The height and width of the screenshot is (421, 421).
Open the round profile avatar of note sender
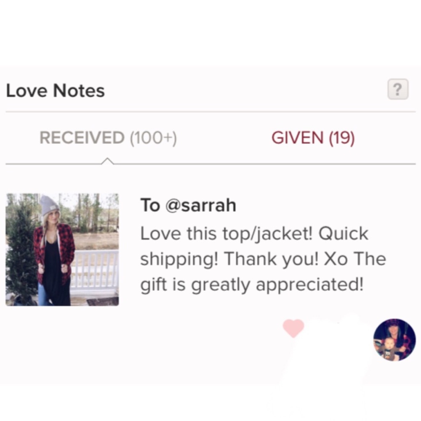pyautogui.click(x=394, y=340)
